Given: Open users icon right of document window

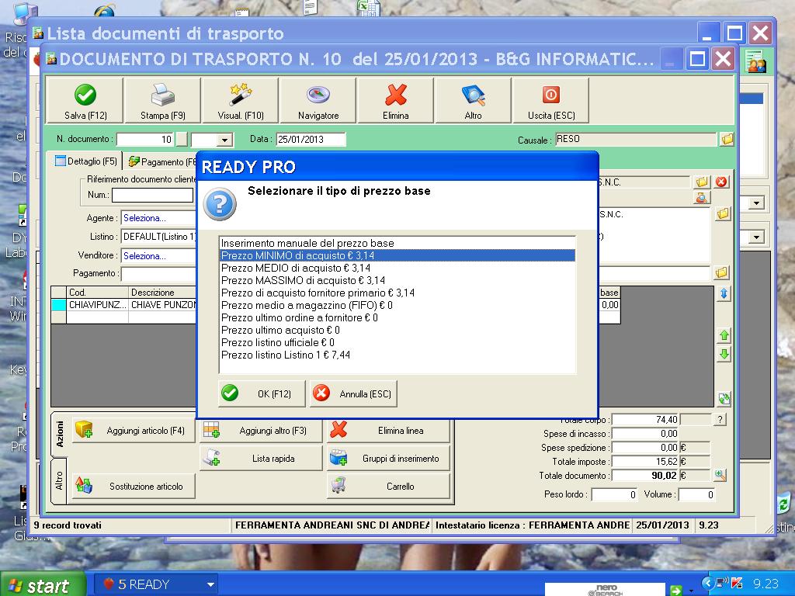Looking at the screenshot, I should click(756, 61).
